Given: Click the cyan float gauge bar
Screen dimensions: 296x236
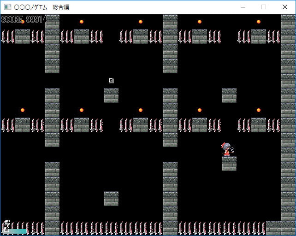Looking at the screenshot, I should [18, 231].
